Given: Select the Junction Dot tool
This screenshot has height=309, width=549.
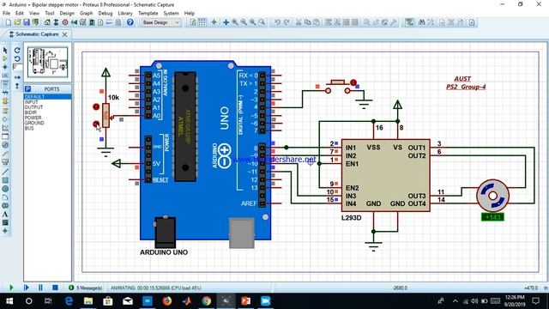Looking at the screenshot, I should click(5, 67).
